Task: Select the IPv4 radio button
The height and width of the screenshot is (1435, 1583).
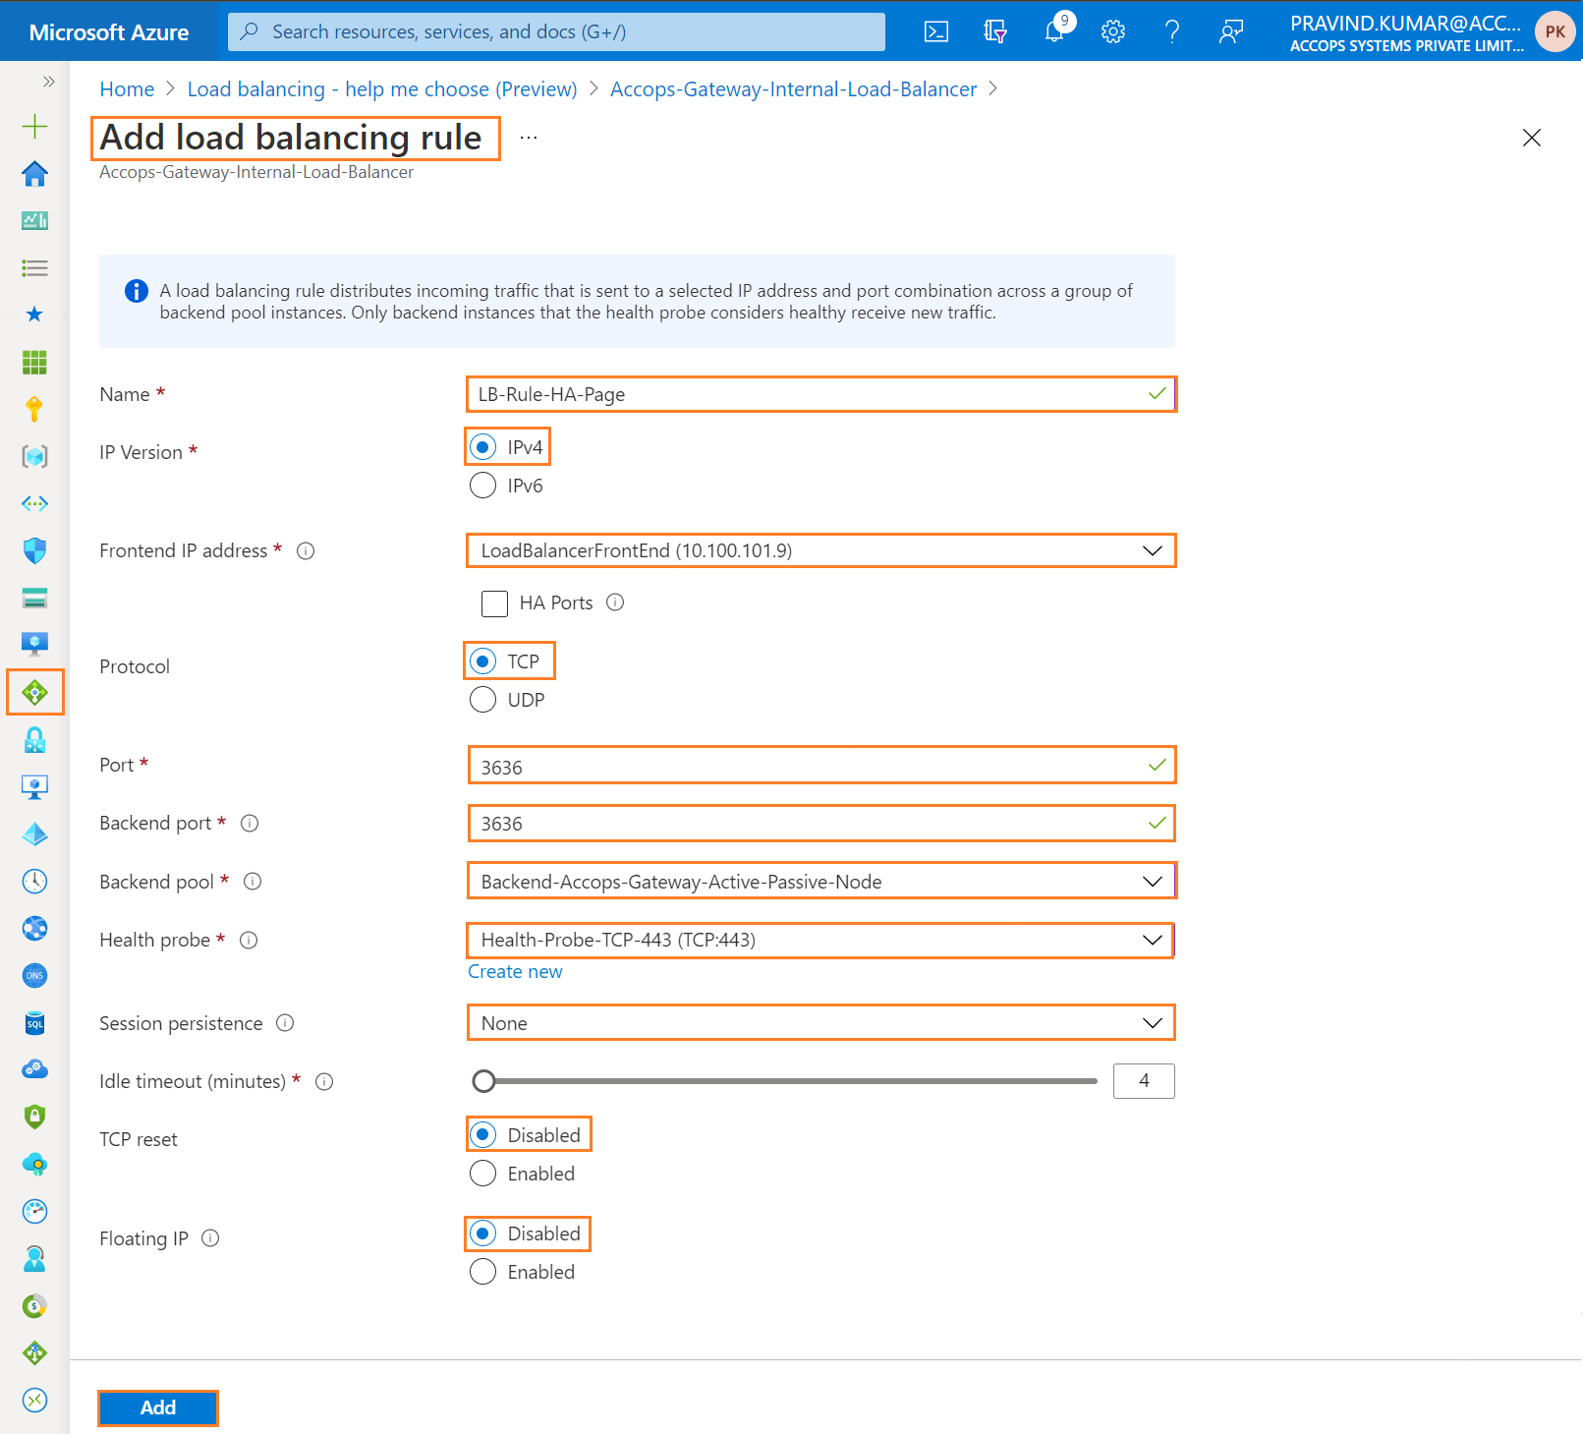Action: 482,447
